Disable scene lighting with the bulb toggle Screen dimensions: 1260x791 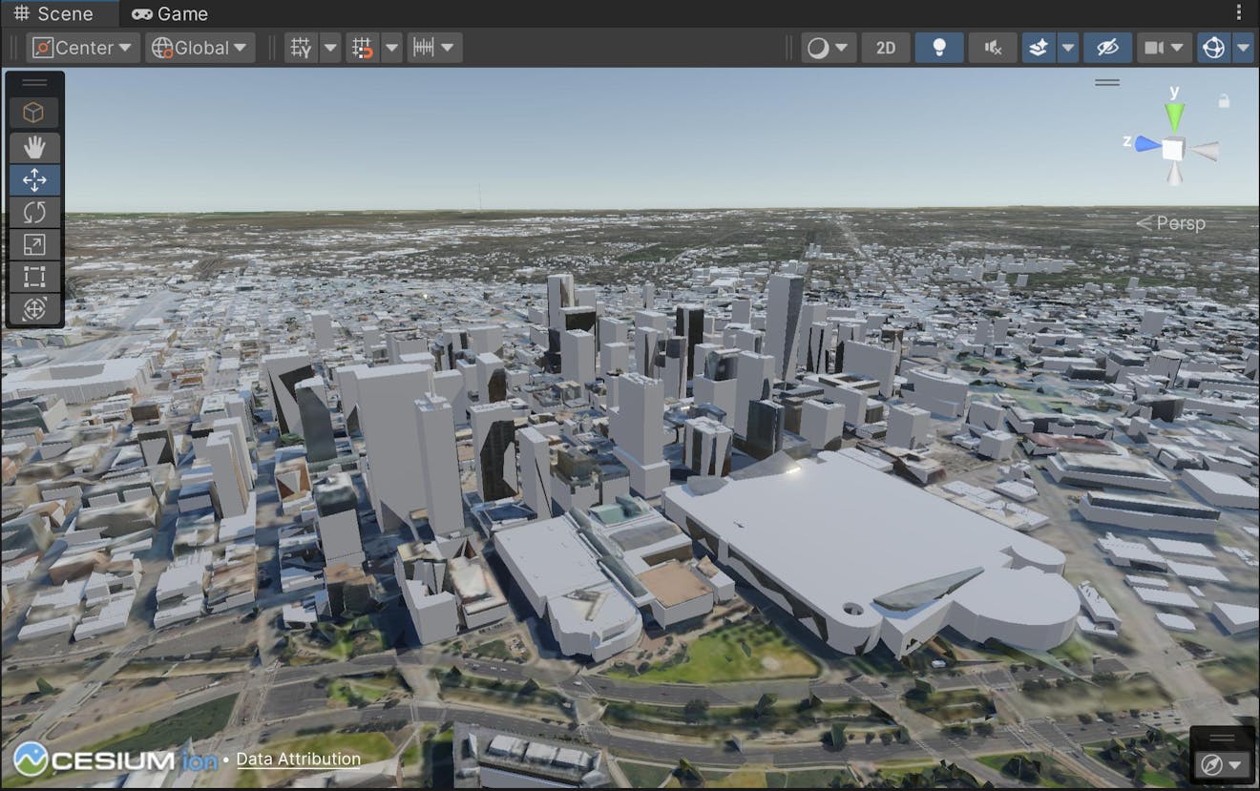tap(939, 47)
